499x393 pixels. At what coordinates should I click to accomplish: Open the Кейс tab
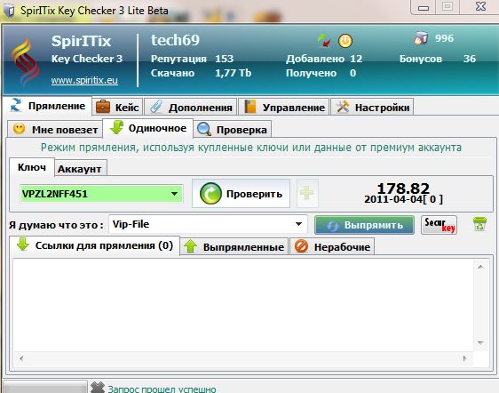point(117,108)
